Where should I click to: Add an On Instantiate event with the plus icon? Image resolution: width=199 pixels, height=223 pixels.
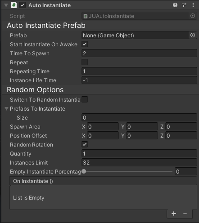(174, 214)
